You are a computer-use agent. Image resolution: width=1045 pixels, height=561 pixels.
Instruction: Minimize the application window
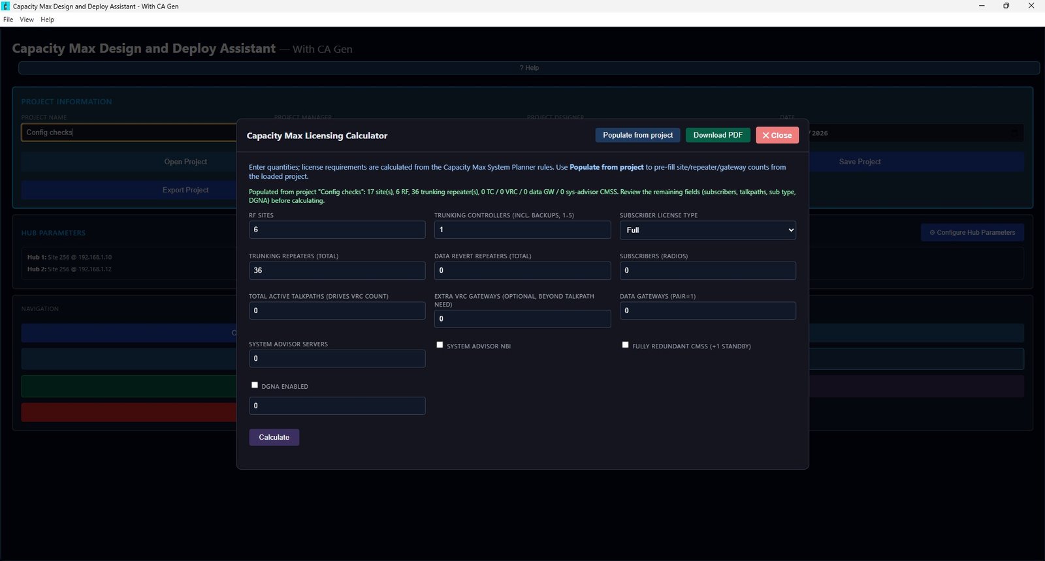click(982, 6)
